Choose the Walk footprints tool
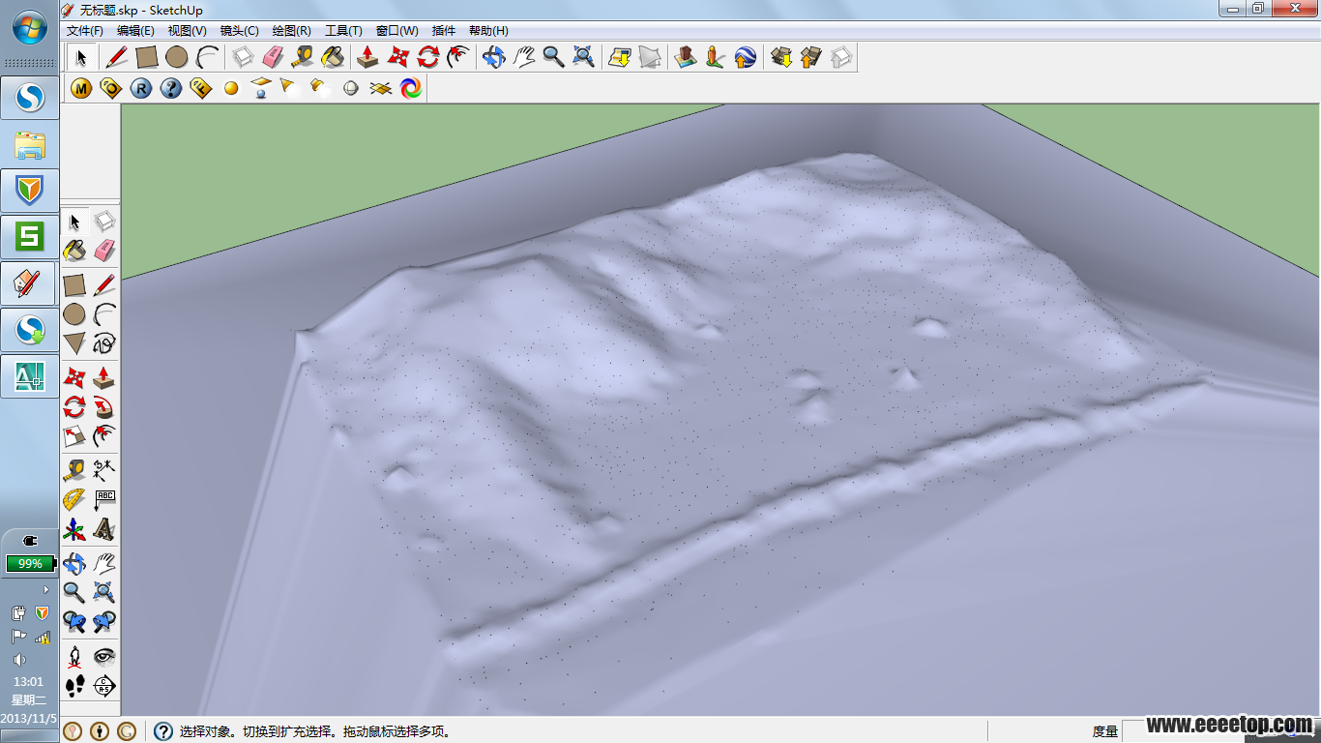Viewport: 1321px width, 743px height. (74, 687)
